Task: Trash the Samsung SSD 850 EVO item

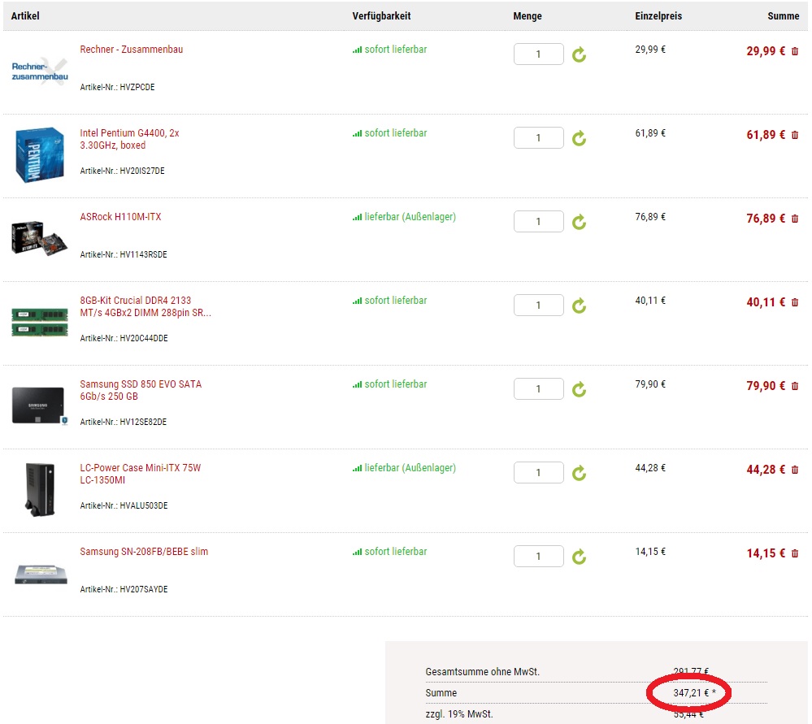Action: click(795, 386)
